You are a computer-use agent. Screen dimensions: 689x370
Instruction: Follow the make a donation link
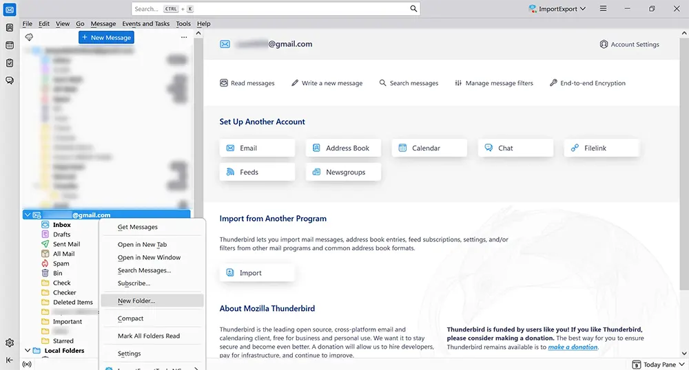click(x=573, y=347)
